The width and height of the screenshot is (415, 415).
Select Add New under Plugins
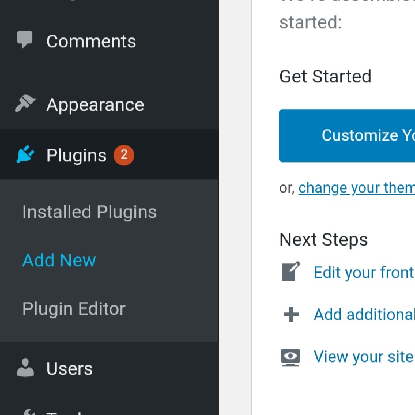click(59, 260)
